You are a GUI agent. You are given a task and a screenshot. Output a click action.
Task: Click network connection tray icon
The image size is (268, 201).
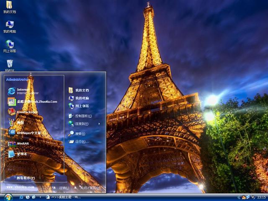pos(248,197)
